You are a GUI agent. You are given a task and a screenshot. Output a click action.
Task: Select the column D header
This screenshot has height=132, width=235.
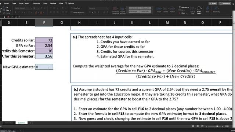coord(9,23)
